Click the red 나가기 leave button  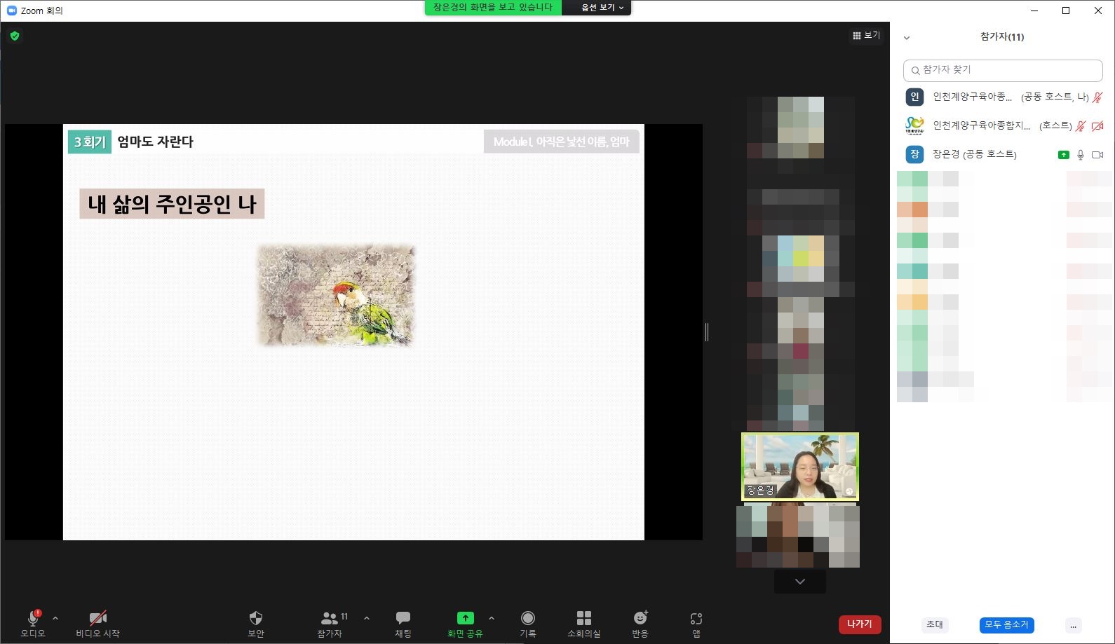[x=859, y=624]
